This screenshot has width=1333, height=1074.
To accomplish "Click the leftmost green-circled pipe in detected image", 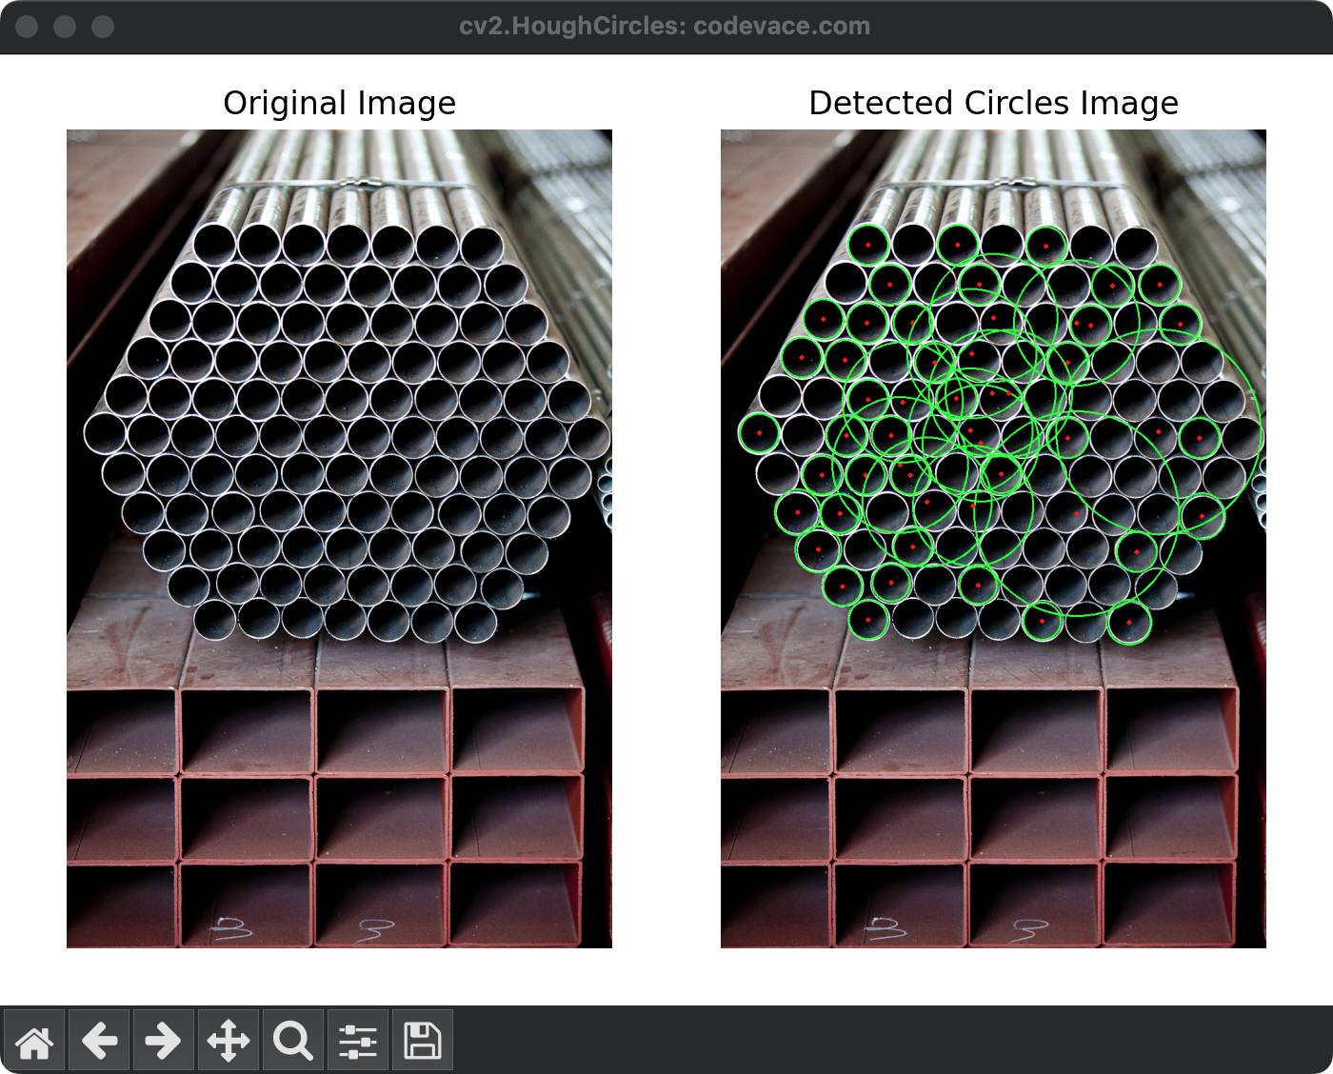I will click(759, 434).
